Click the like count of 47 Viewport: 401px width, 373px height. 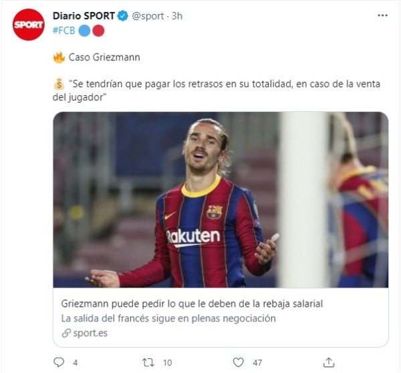tap(257, 363)
